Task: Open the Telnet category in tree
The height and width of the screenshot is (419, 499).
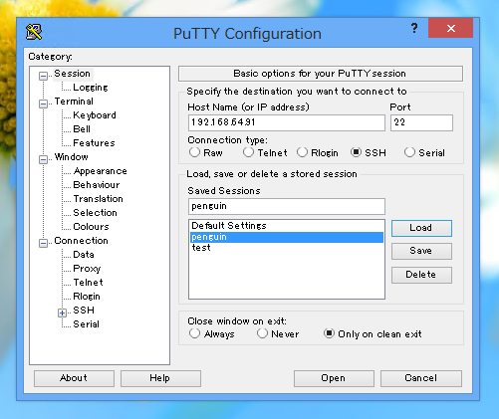Action: pos(89,283)
